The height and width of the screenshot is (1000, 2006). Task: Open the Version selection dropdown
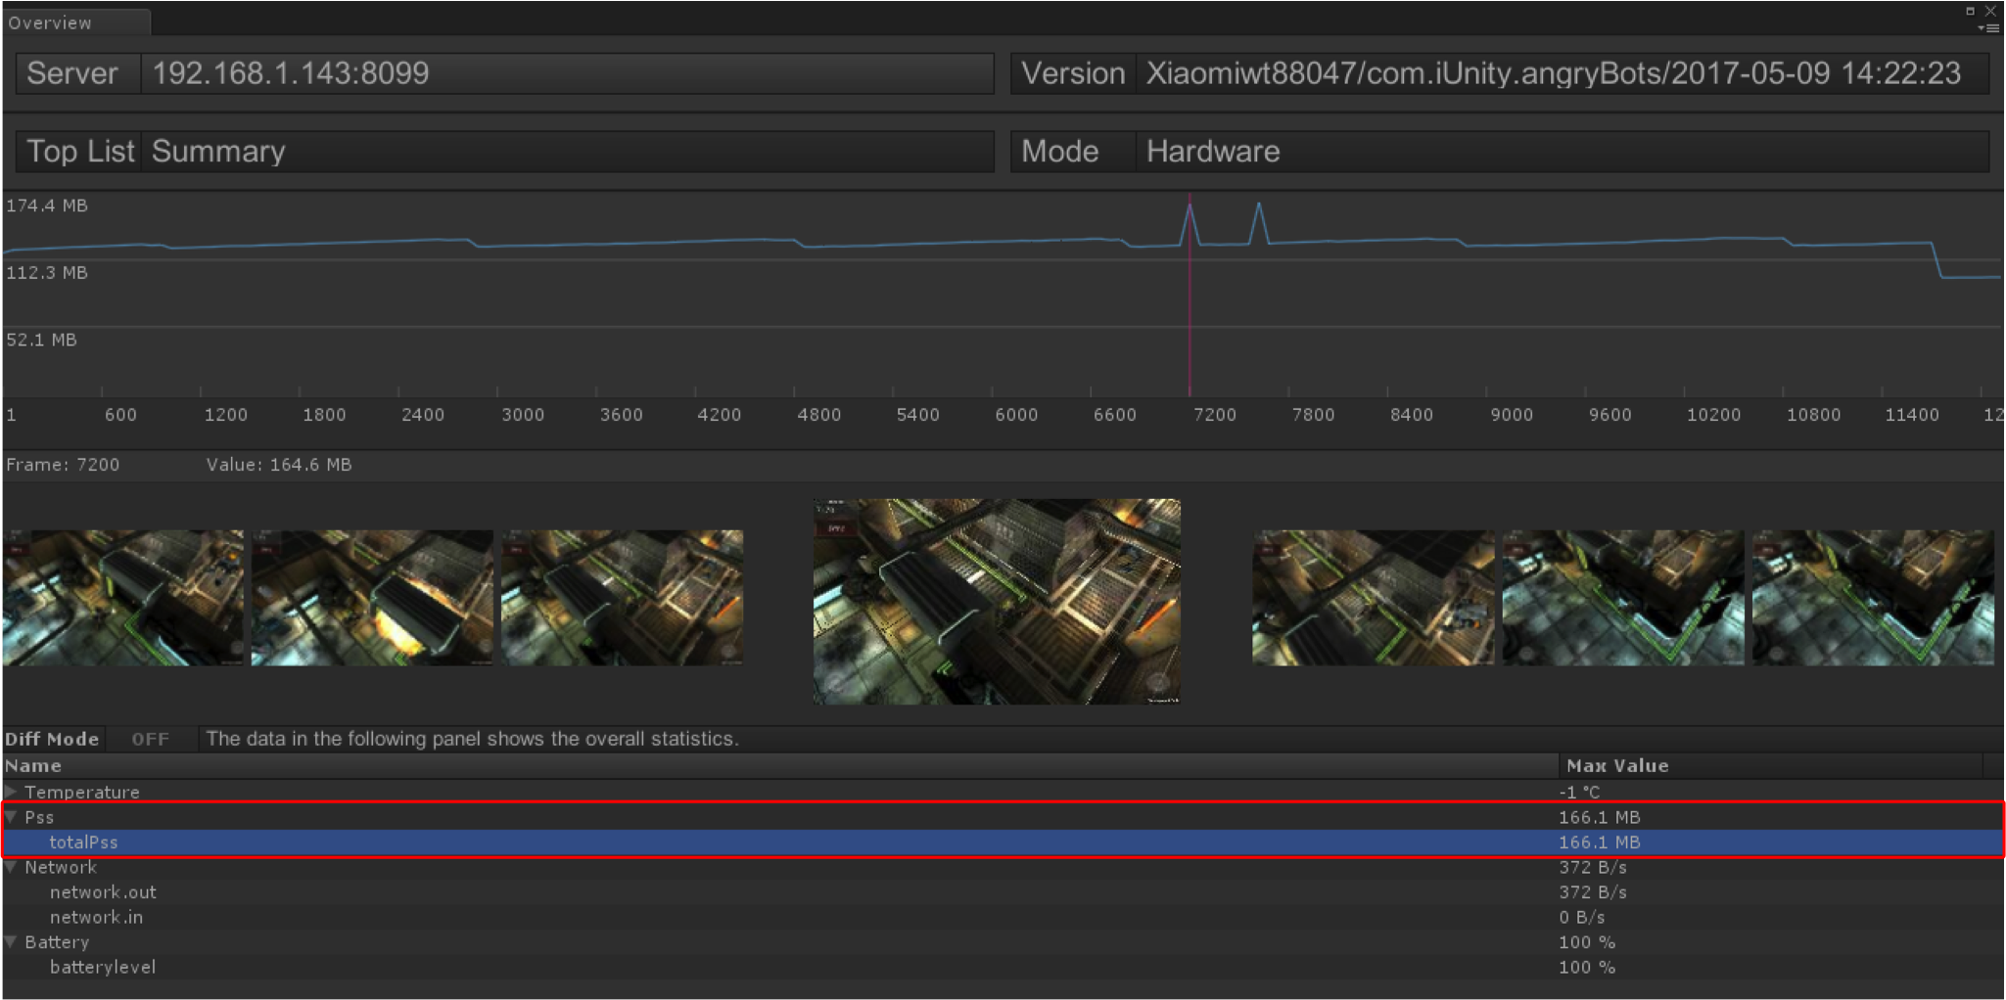(x=1561, y=73)
